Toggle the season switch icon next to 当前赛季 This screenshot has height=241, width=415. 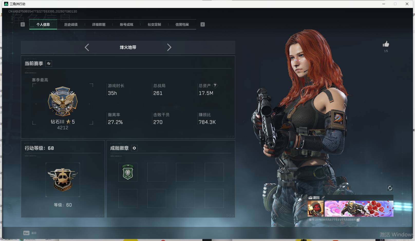pyautogui.click(x=49, y=63)
